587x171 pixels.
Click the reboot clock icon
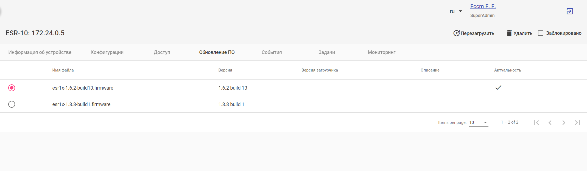coord(456,33)
